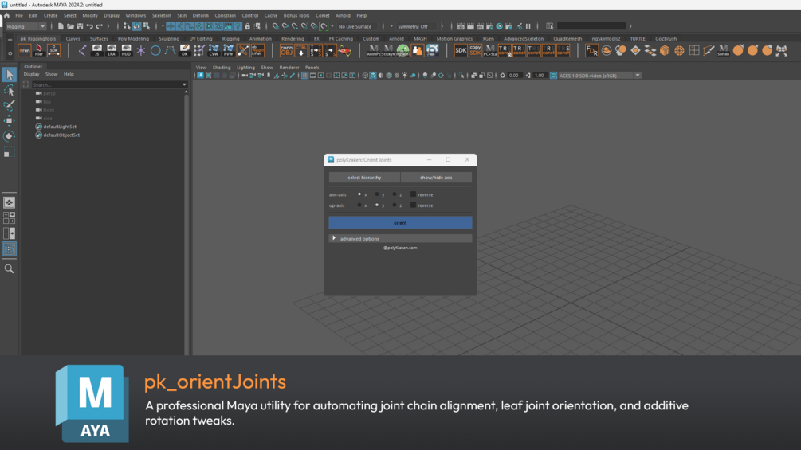
Task: Select the persp camera in Outliner
Action: pyautogui.click(x=49, y=93)
